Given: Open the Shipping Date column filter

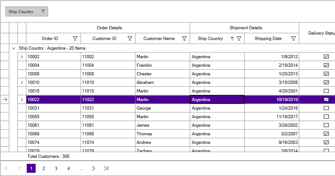Looking at the screenshot, I should (294, 39).
